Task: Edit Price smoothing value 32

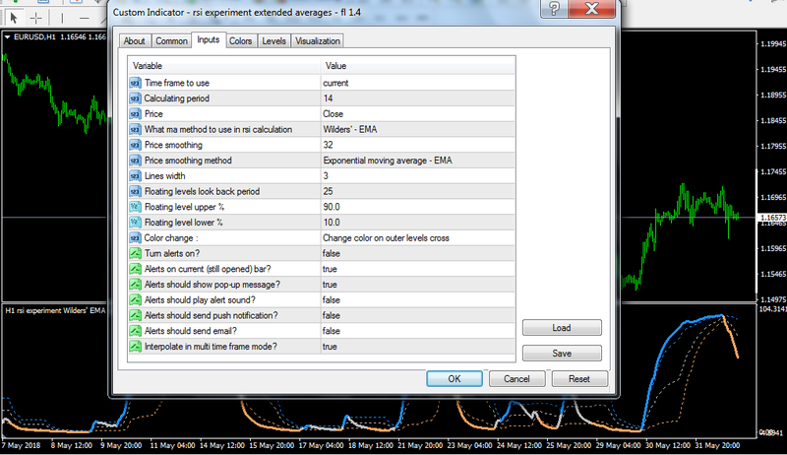Action: tap(418, 145)
